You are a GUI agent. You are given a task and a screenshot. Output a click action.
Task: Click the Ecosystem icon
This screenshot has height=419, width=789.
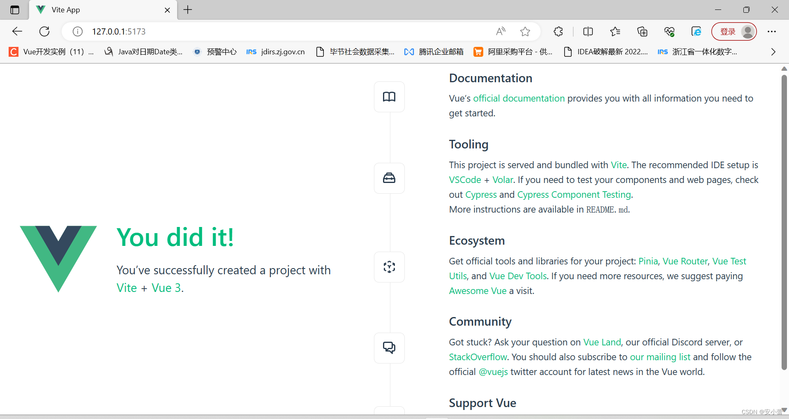tap(389, 267)
